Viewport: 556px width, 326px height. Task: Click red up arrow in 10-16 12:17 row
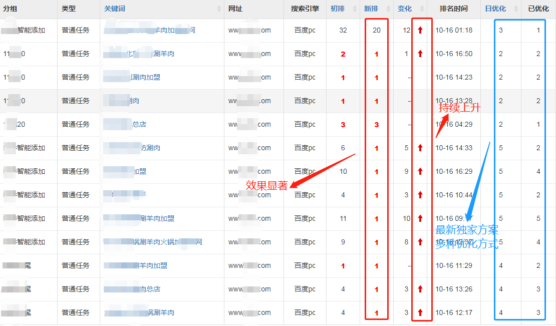click(420, 312)
